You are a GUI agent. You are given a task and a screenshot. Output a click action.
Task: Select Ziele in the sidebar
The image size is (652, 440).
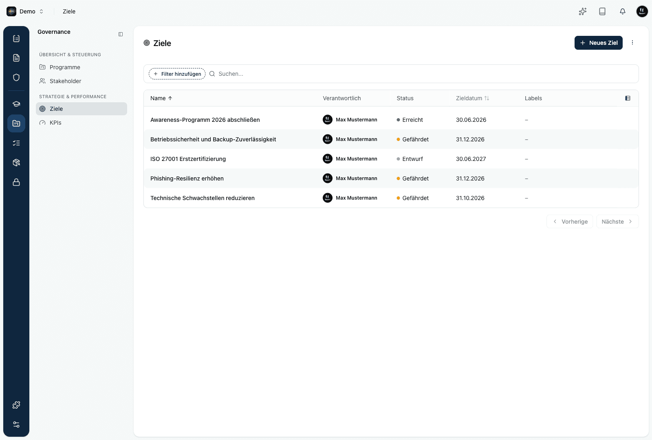coord(81,109)
